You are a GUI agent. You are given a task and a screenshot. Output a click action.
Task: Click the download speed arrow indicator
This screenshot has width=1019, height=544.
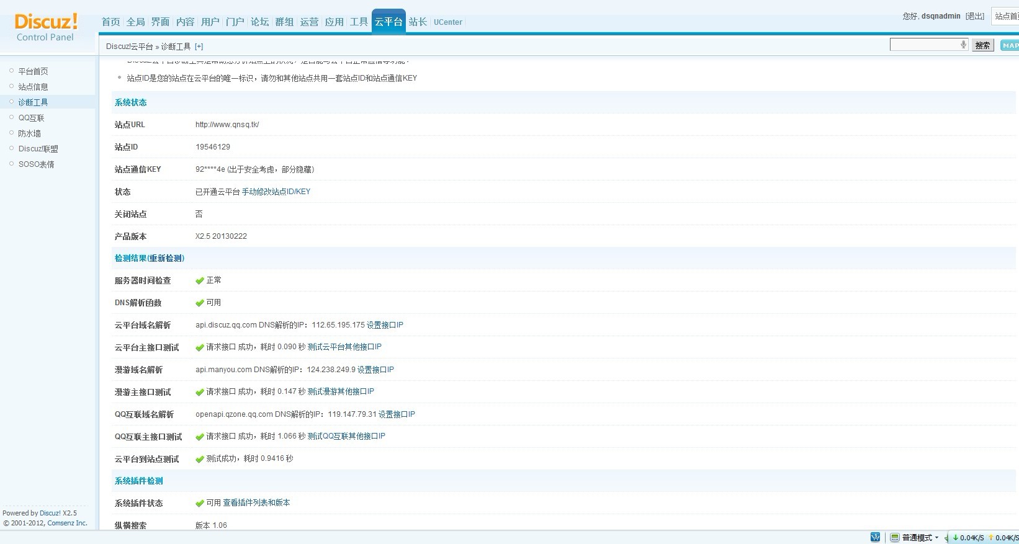[956, 538]
